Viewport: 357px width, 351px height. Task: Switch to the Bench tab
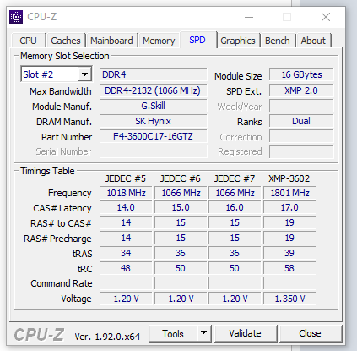pyautogui.click(x=278, y=41)
